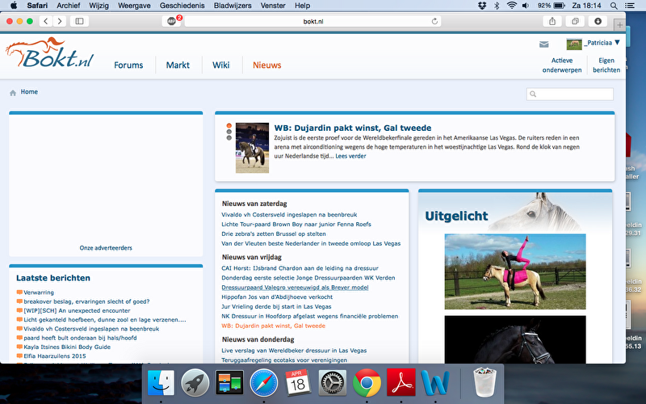The height and width of the screenshot is (404, 646).
Task: Reload the bokt.nl page
Action: pyautogui.click(x=434, y=22)
